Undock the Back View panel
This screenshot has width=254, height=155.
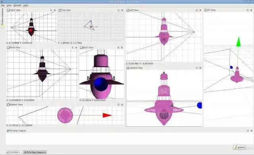tap(118, 48)
